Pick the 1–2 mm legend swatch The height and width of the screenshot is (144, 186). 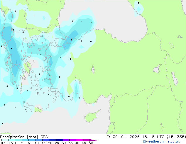(x=18, y=140)
